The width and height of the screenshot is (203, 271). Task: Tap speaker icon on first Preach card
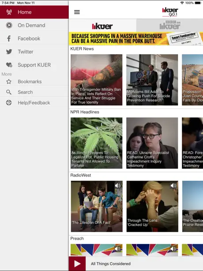(118, 248)
